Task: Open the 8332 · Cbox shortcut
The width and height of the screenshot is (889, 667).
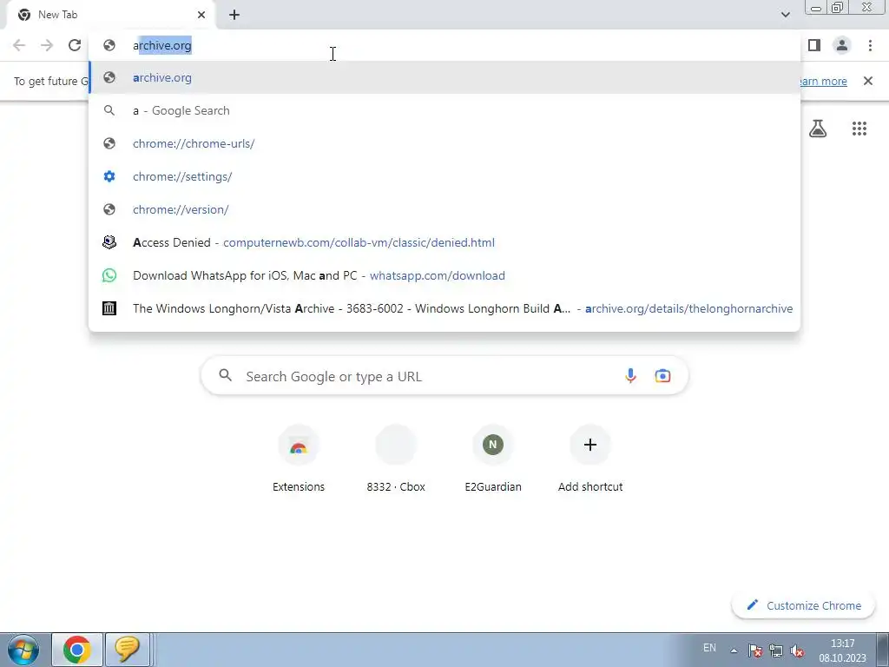Action: point(396,459)
